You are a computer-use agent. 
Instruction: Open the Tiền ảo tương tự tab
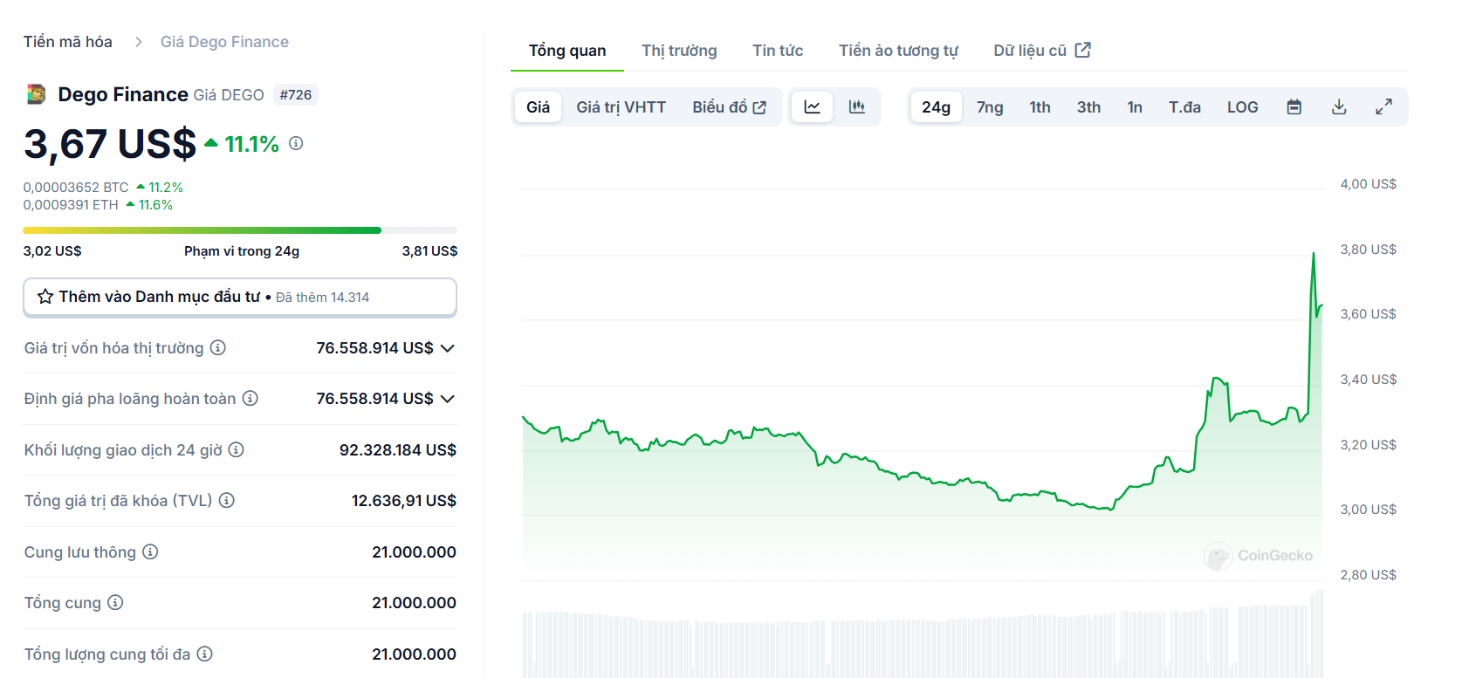pos(898,51)
